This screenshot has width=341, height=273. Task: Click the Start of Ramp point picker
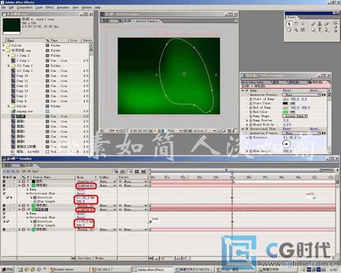tap(285, 99)
